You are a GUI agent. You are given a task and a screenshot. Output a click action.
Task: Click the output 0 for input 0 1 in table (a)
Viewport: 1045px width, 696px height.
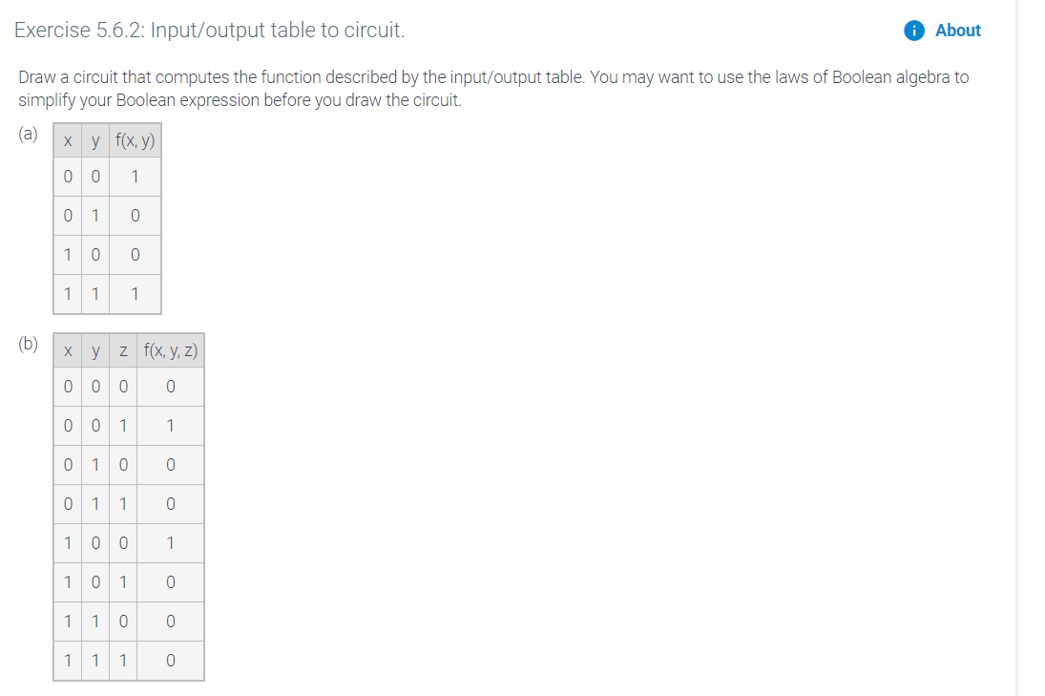tap(135, 215)
